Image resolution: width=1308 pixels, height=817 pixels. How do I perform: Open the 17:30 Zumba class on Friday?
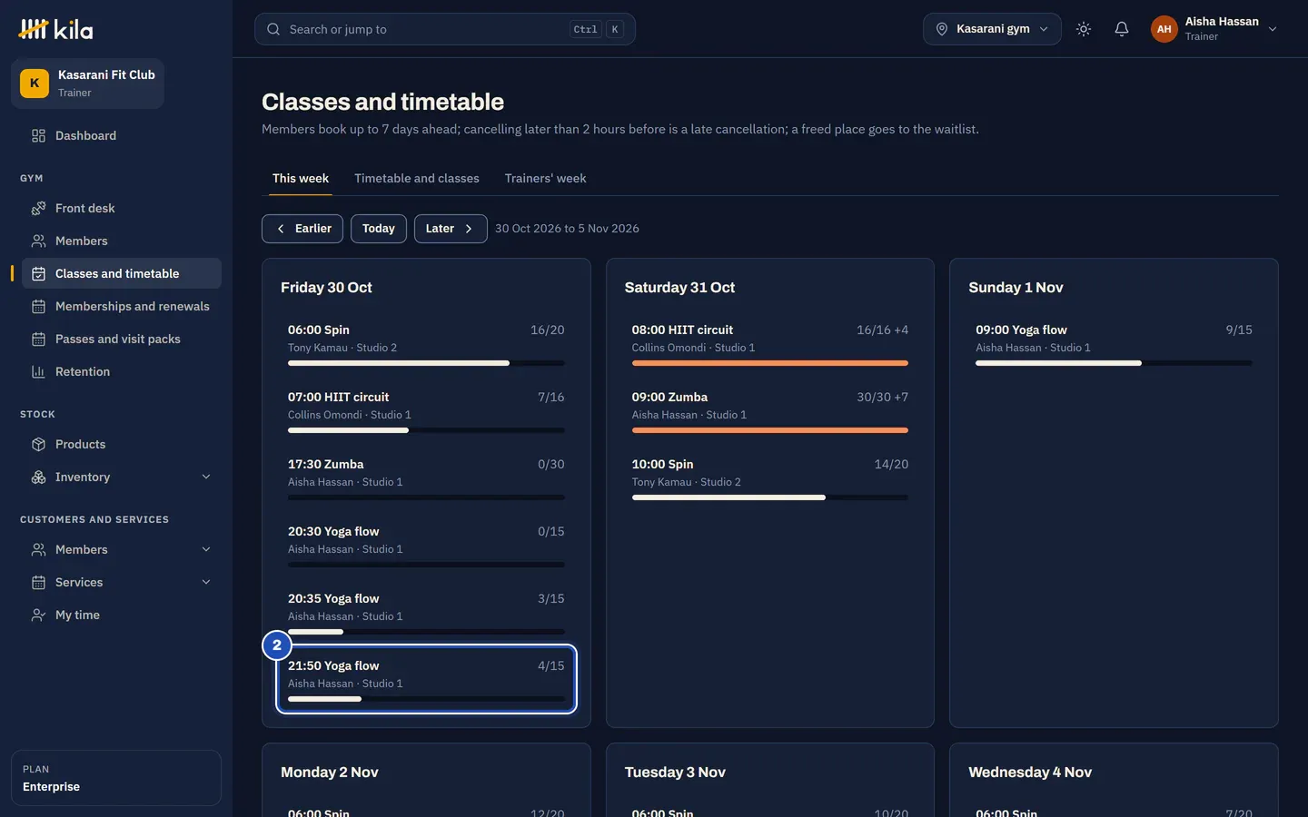click(426, 477)
